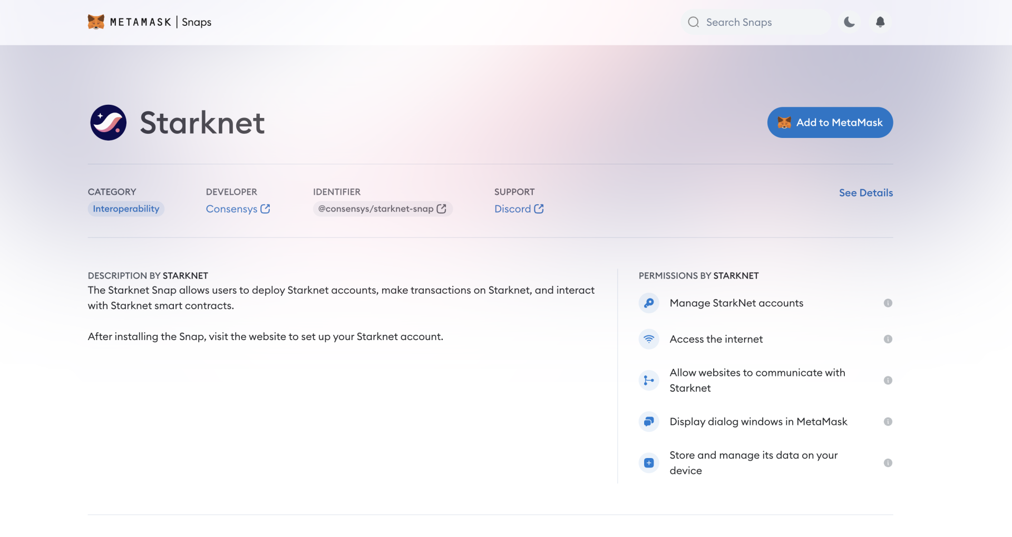Click the Display dialog windows permission icon
Screen dimensions: 1012x537
pyautogui.click(x=649, y=421)
